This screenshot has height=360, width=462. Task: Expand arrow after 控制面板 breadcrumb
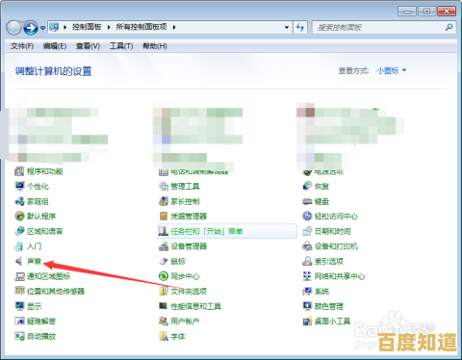[x=109, y=27]
